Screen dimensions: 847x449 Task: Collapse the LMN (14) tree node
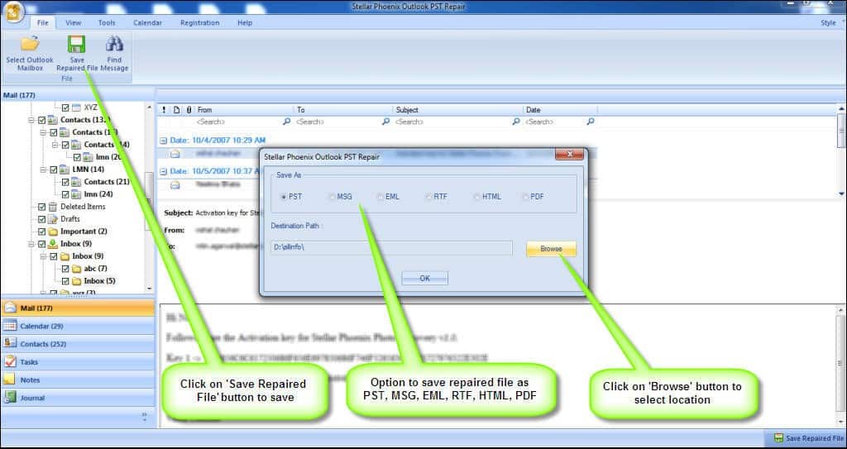pyautogui.click(x=43, y=170)
